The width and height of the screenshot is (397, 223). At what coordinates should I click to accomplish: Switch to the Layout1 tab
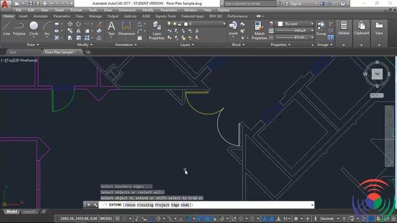tap(29, 211)
